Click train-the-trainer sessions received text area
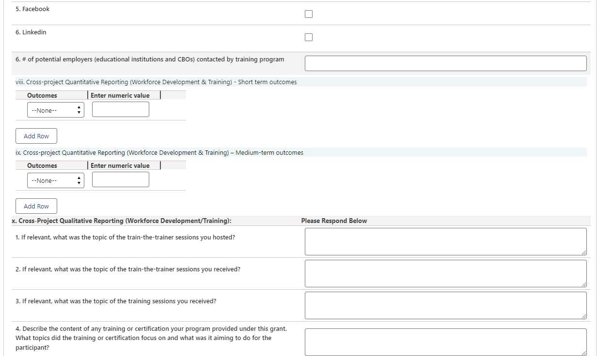This screenshot has height=356, width=598. 445,273
